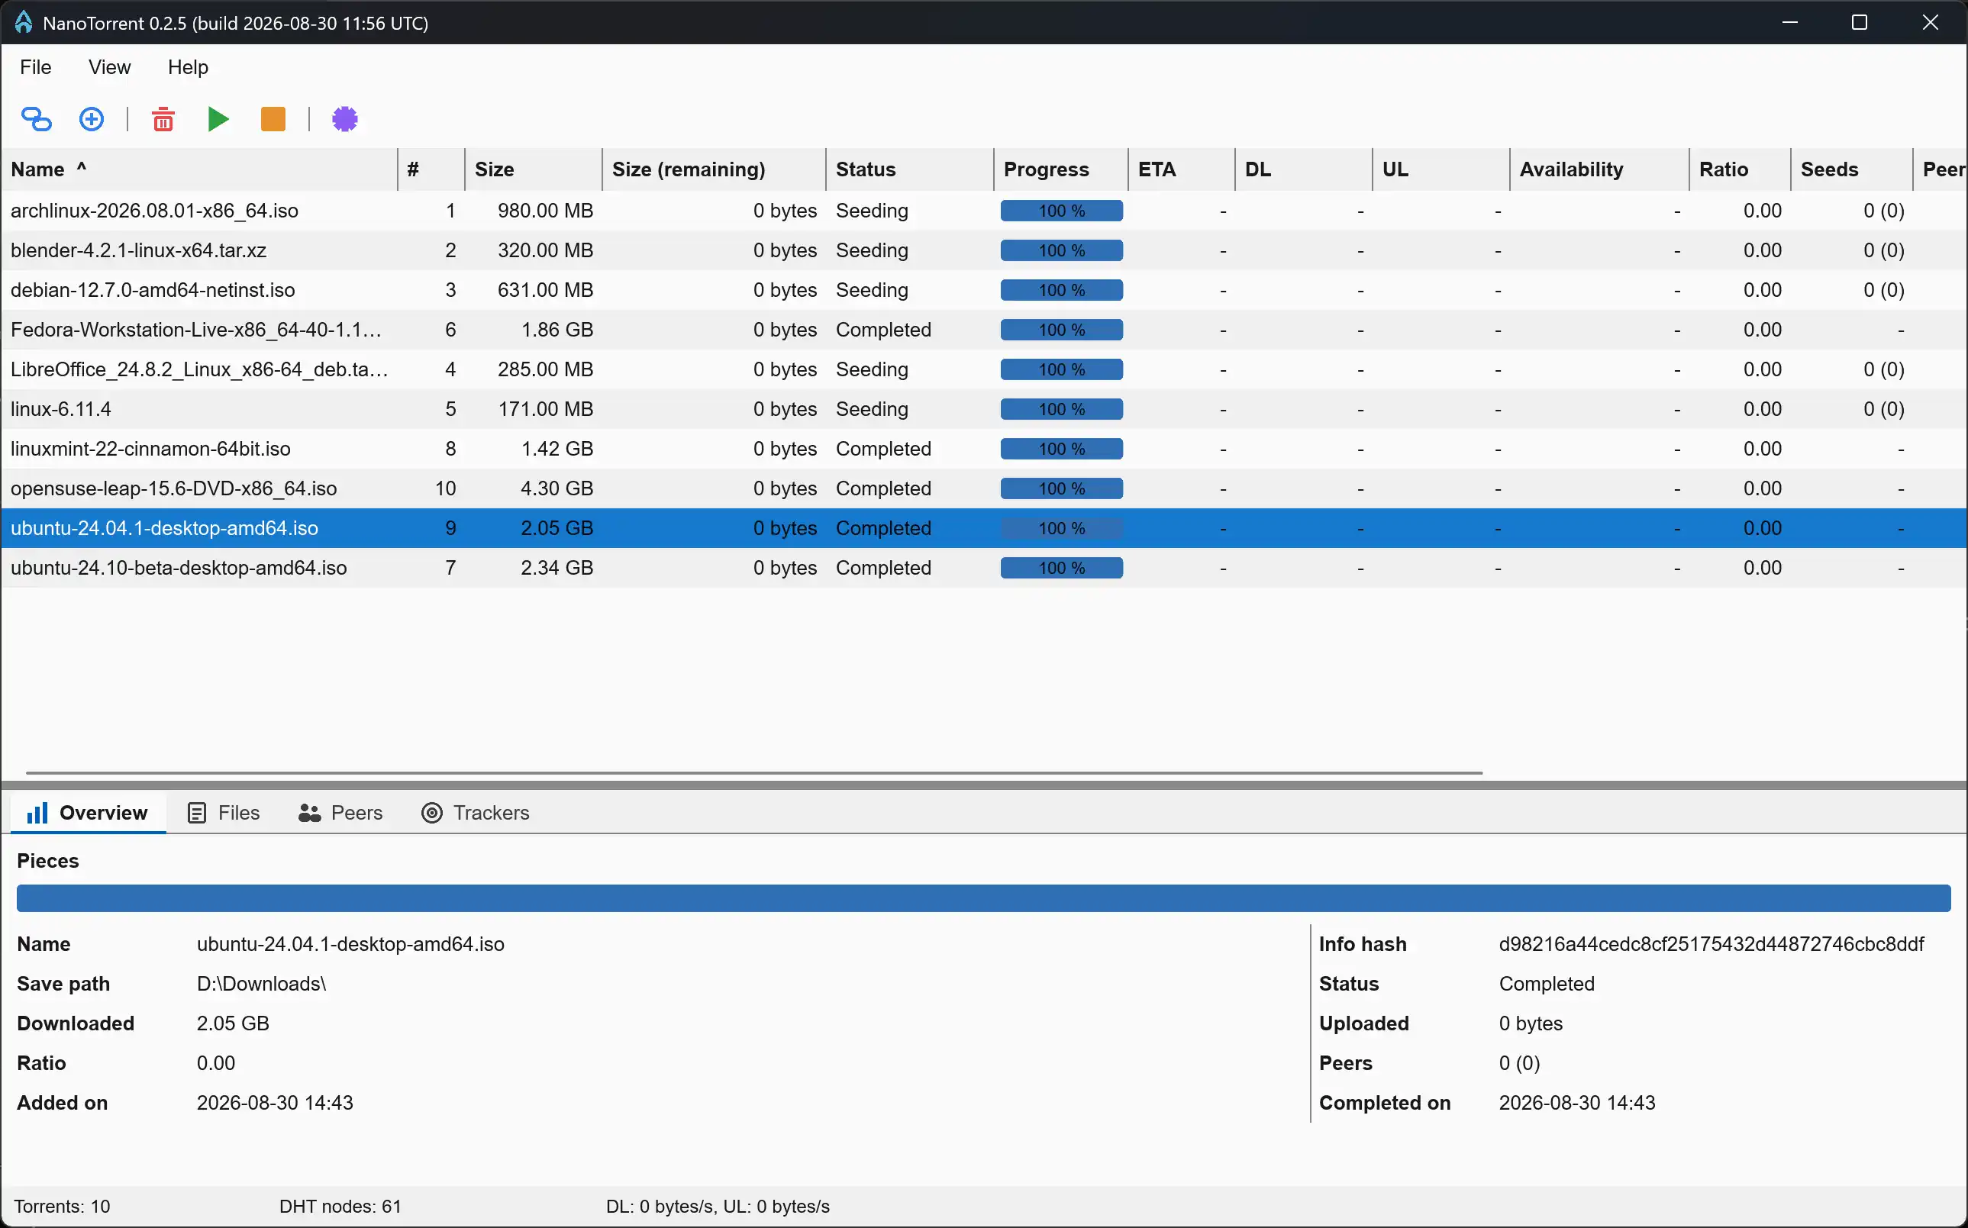
Task: Open the Help menu
Action: click(x=188, y=67)
